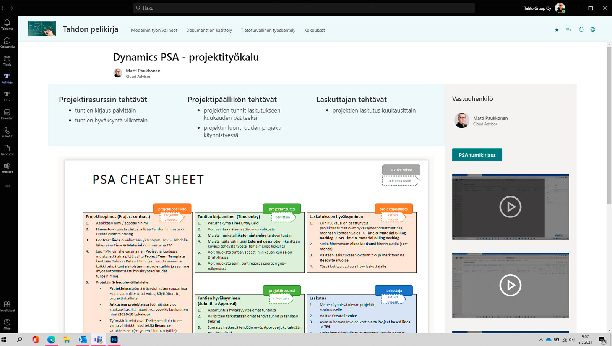Open Puhelut calls in sidebar
This screenshot has width=612, height=346.
coord(7,132)
